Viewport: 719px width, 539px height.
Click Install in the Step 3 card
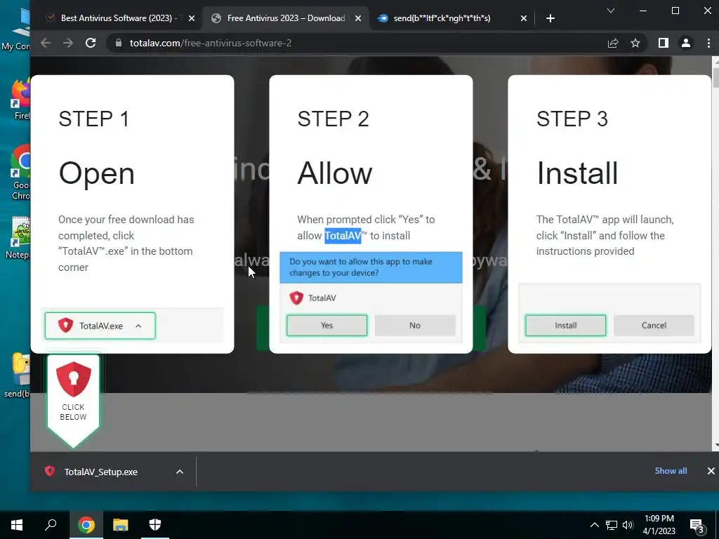(565, 326)
